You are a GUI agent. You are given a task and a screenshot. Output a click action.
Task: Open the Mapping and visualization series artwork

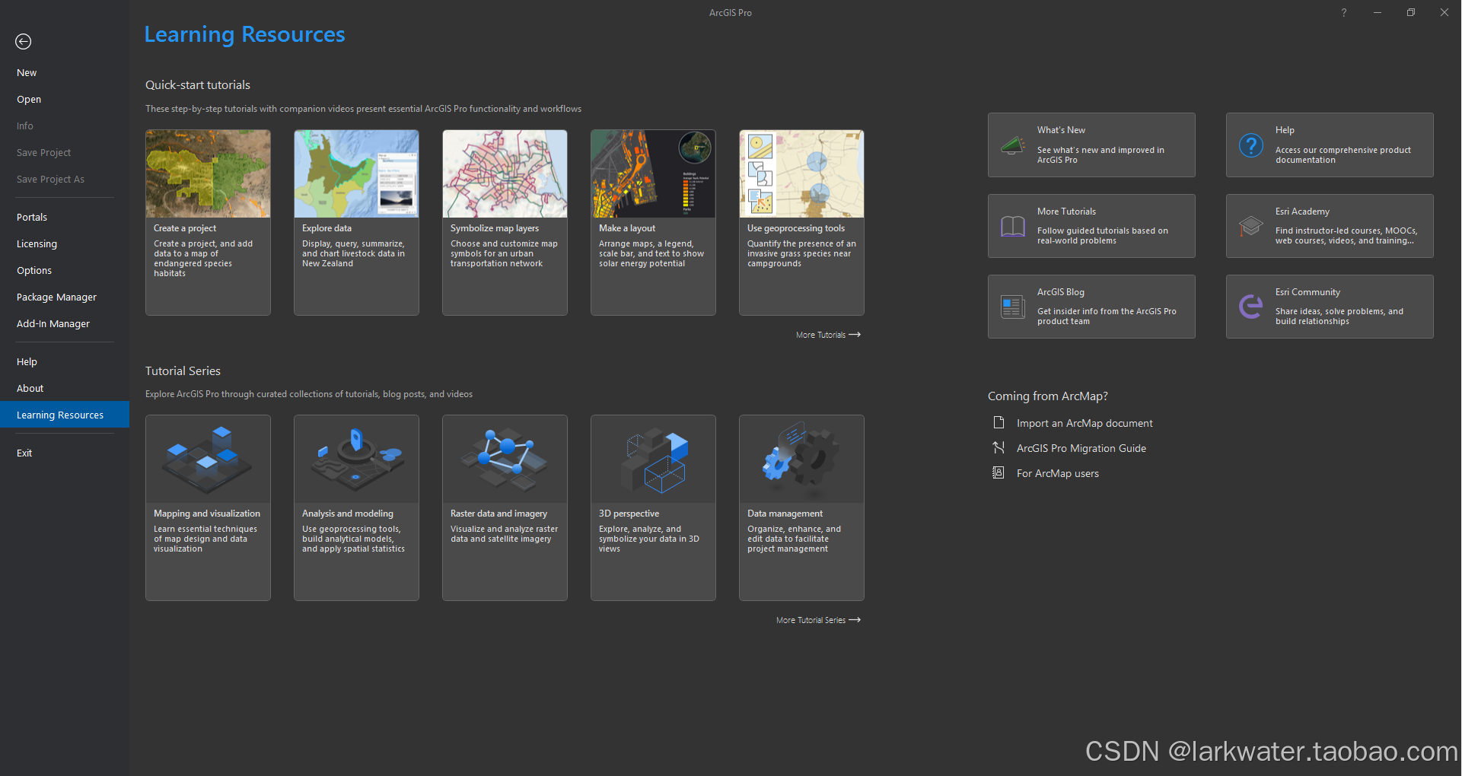[x=208, y=459]
